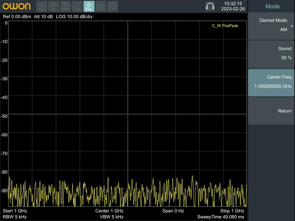Click the Mode menu title
The height and width of the screenshot is (221, 295).
point(272,6)
